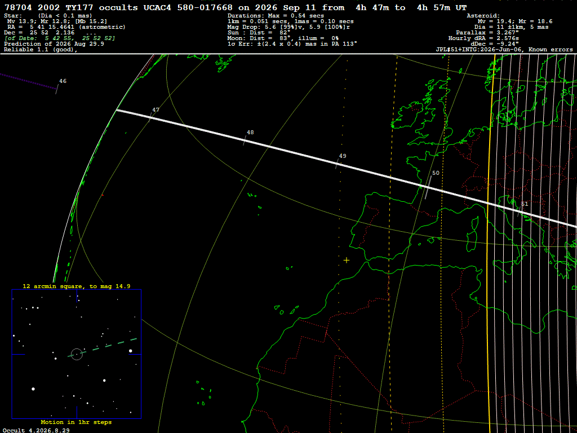Click the star field inset thumbnail
This screenshot has width=577, height=433.
[77, 354]
